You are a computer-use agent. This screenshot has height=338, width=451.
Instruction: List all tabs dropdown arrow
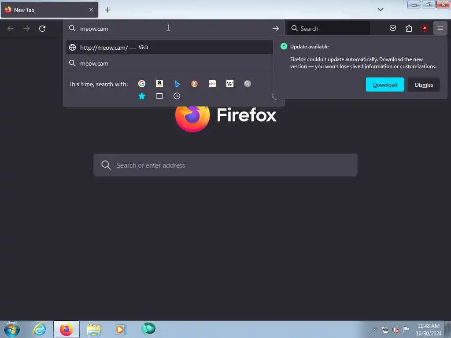pyautogui.click(x=380, y=10)
